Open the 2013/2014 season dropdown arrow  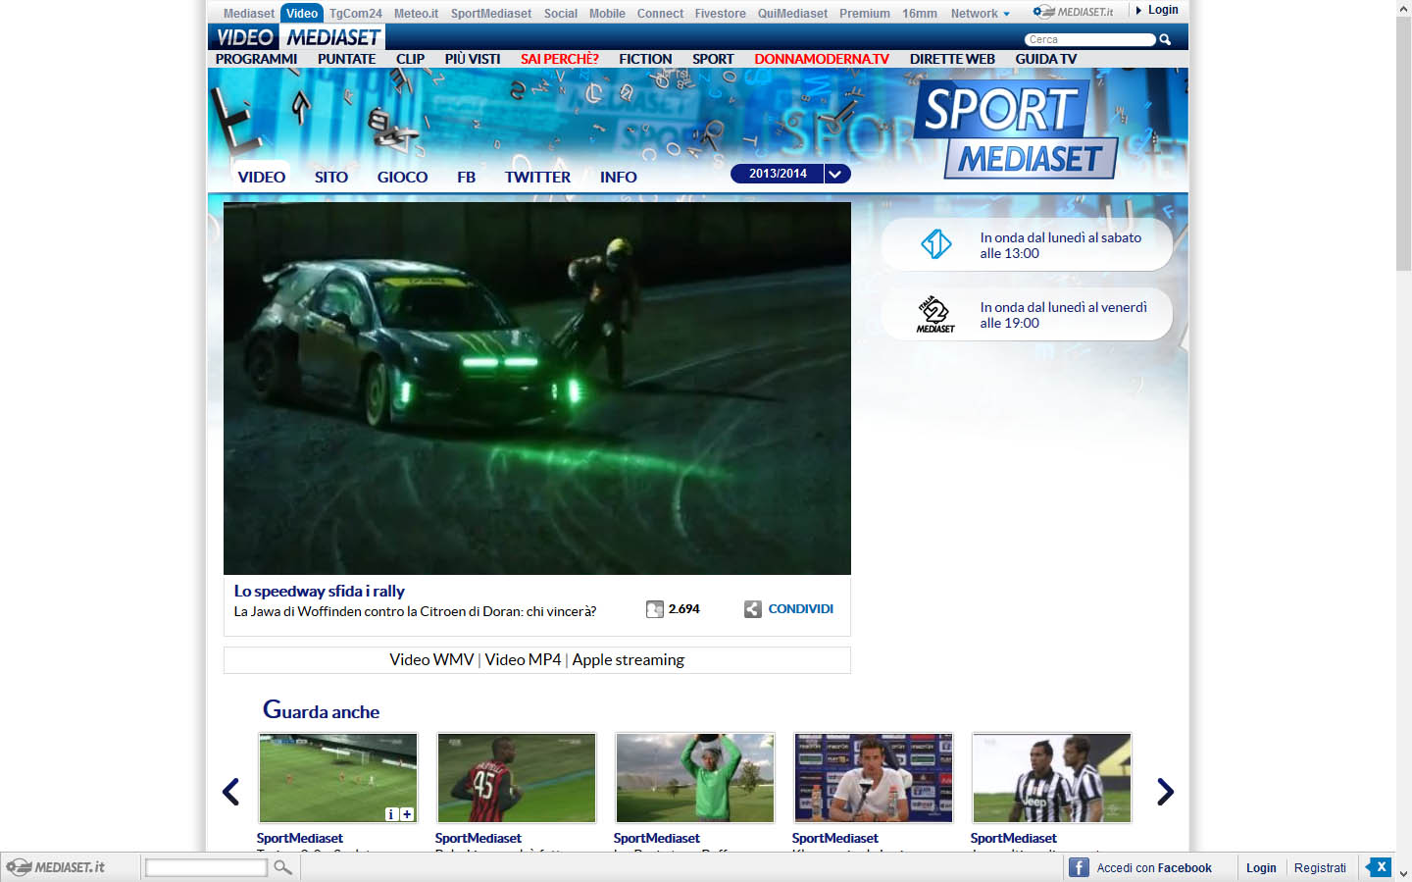click(836, 174)
